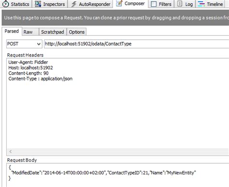Open the Scratchpad sub-tab
Screen dimensions: 229x187
click(x=53, y=32)
